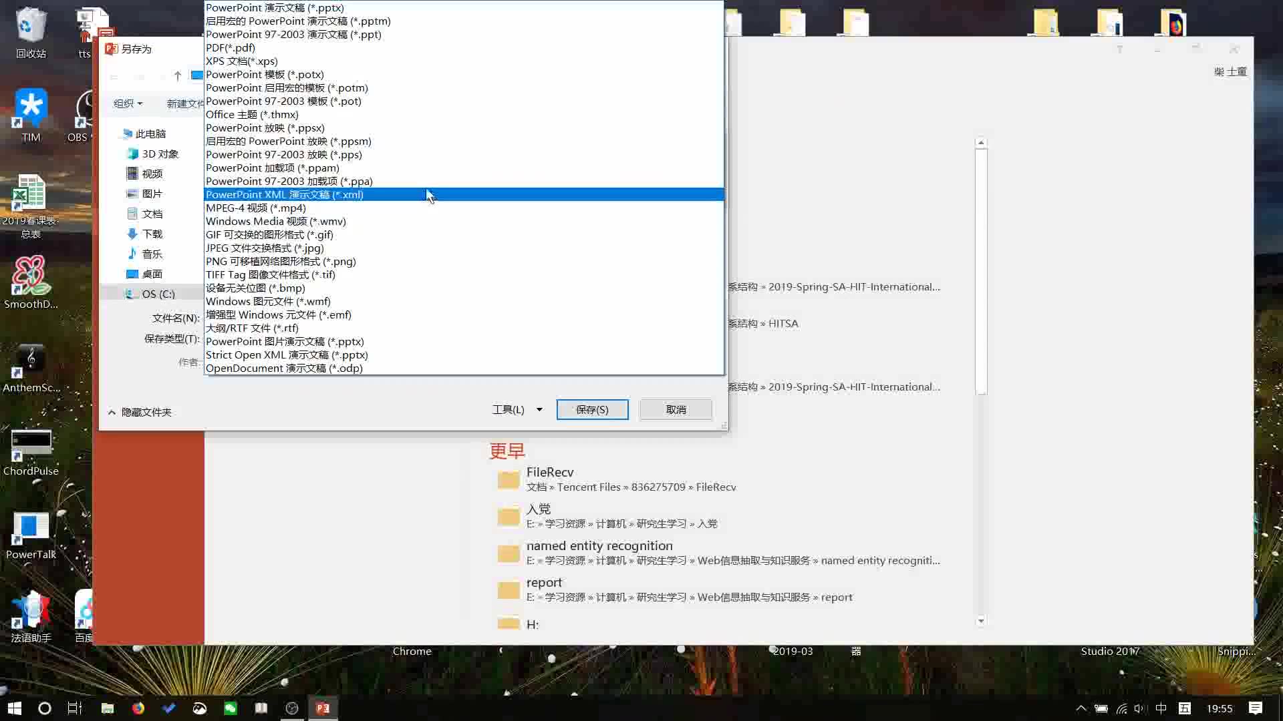
Task: Choose GIF 可交换的图形格式 (*.gif) option
Action: tap(464, 234)
